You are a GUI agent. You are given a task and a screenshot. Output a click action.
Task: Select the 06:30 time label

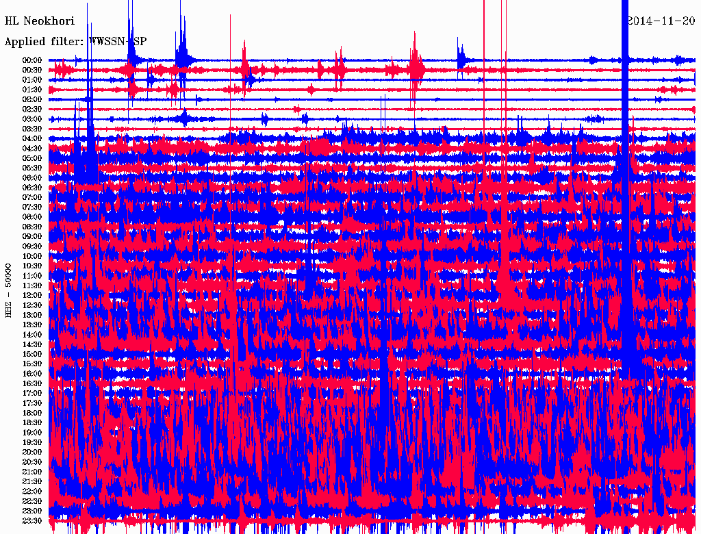tap(31, 188)
